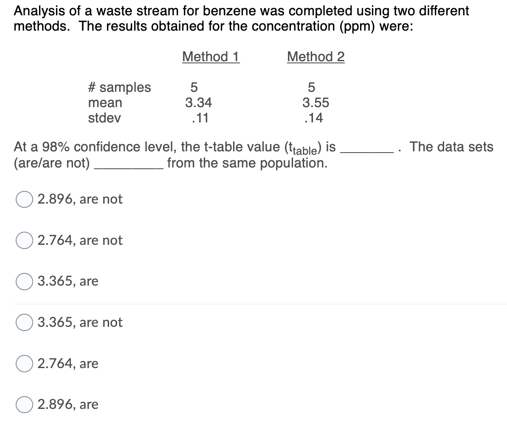Click the "# samples" row label
The height and width of the screenshot is (431, 507).
(x=119, y=88)
